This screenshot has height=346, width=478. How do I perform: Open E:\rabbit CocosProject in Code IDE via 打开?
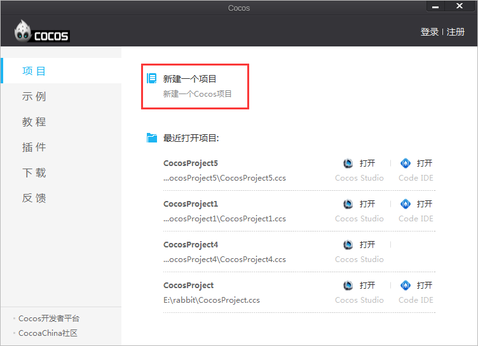pyautogui.click(x=425, y=286)
